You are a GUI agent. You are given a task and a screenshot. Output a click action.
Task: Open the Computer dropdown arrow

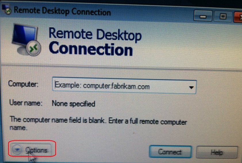pyautogui.click(x=191, y=87)
